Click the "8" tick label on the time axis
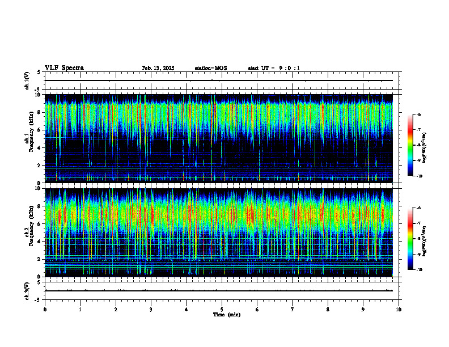The image size is (449, 347). pyautogui.click(x=328, y=310)
